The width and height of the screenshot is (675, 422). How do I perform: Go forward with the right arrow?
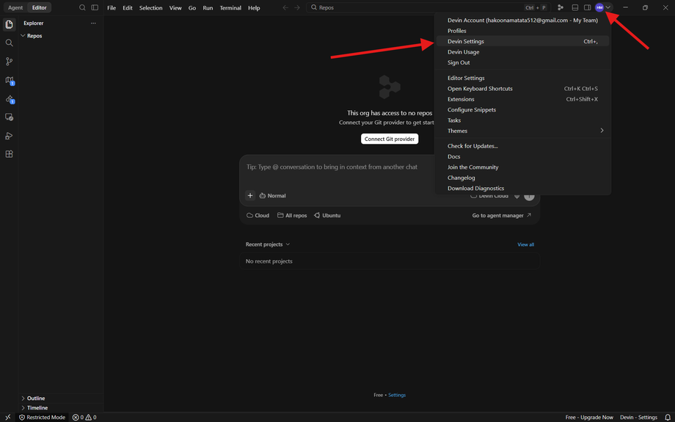pos(297,8)
